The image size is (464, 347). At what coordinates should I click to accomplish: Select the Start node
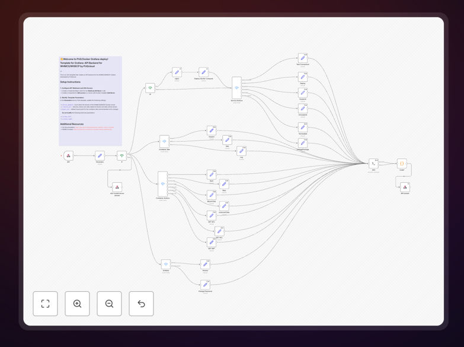click(x=212, y=174)
